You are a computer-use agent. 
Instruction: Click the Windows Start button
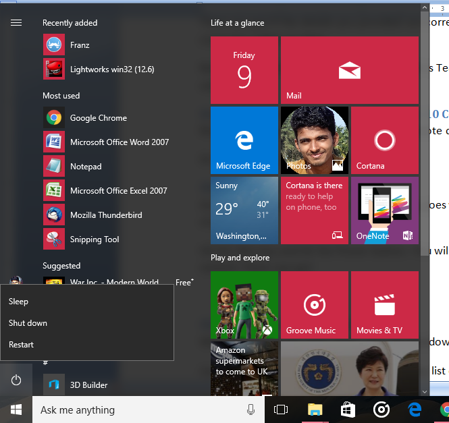(16, 410)
